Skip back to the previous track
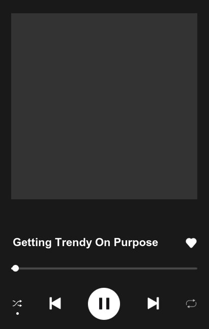Viewport: 209px width, 329px height. click(x=55, y=304)
